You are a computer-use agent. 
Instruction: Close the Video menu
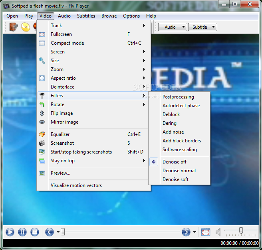46,16
